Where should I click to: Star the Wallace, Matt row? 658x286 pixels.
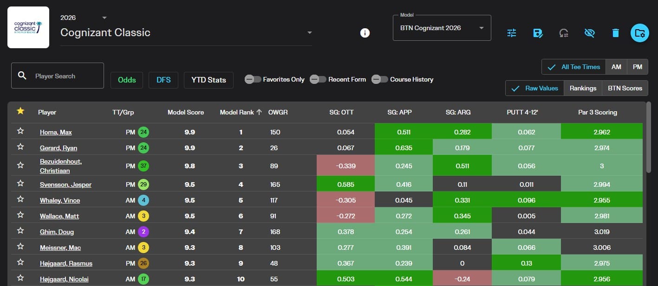(x=20, y=215)
